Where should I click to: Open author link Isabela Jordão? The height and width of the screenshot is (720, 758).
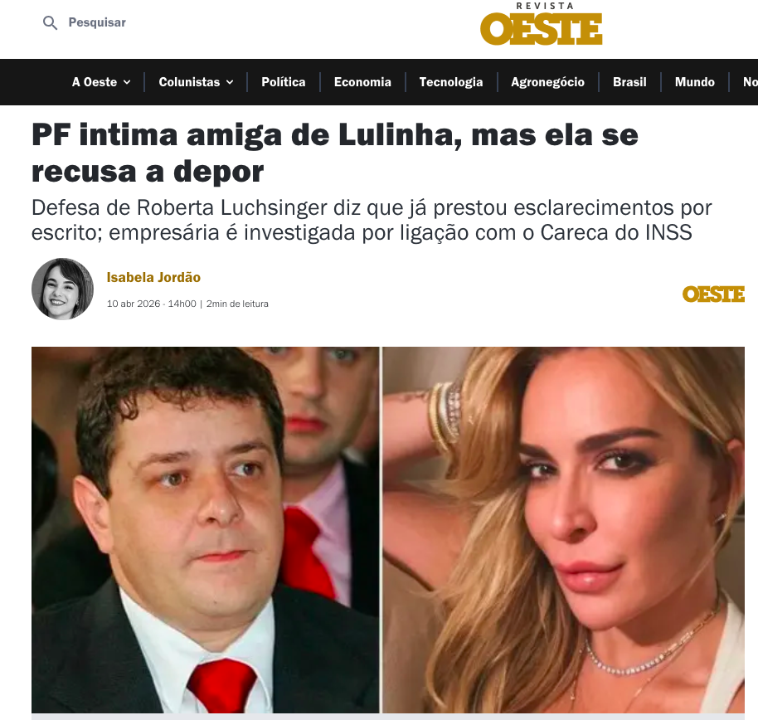[153, 278]
